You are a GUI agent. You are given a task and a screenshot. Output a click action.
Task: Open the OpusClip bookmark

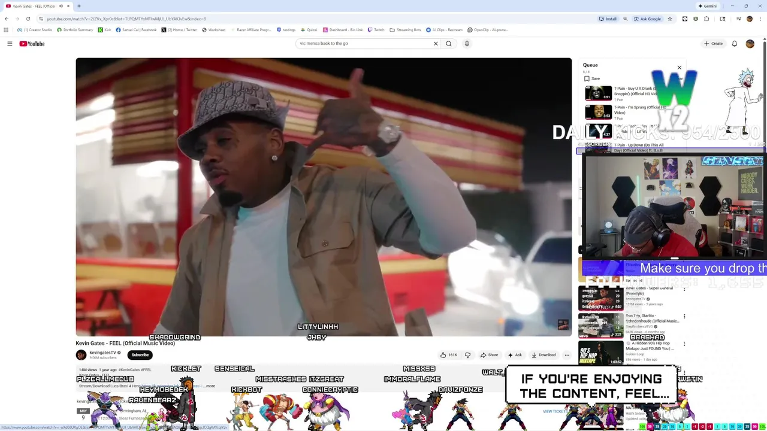point(488,30)
